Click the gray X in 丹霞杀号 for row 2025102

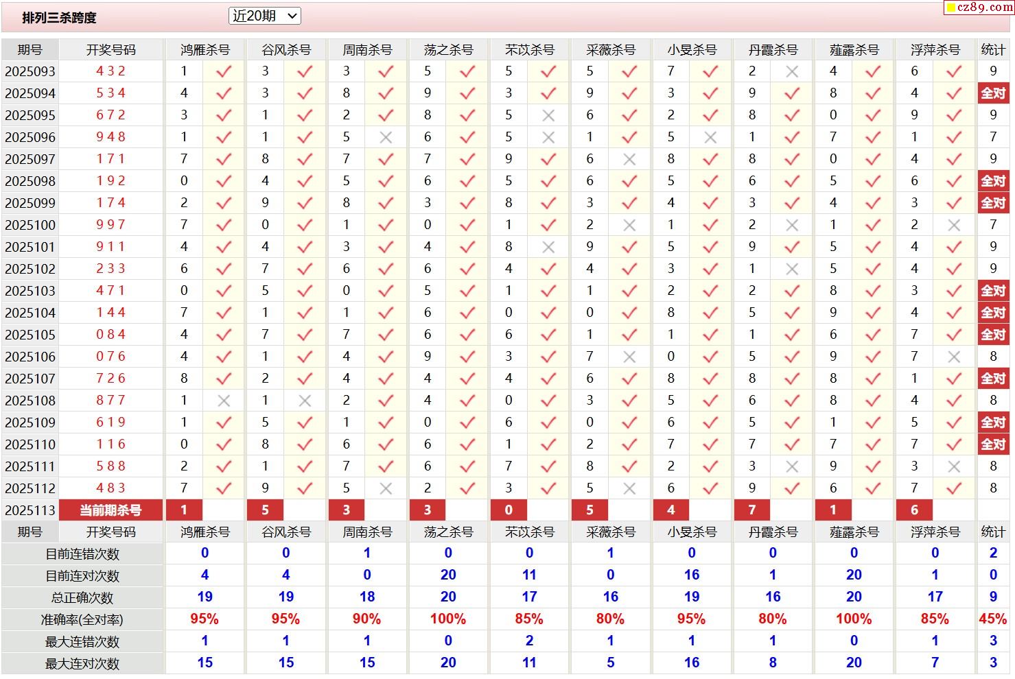pyautogui.click(x=792, y=269)
